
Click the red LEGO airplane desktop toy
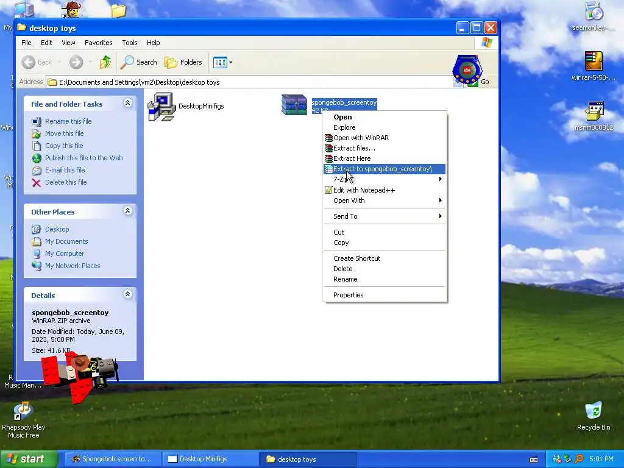[80, 376]
